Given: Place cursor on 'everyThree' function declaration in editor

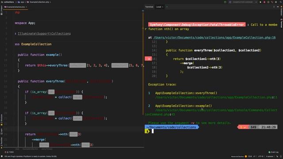Looking at the screenshot, I should pos(55,81).
